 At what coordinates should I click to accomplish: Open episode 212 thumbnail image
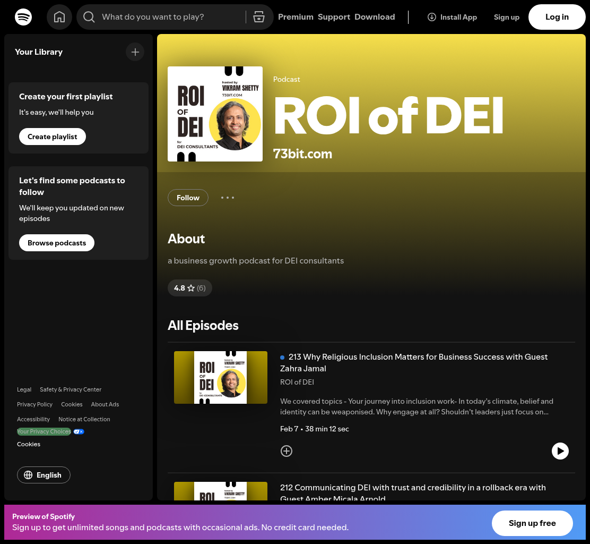(x=221, y=491)
